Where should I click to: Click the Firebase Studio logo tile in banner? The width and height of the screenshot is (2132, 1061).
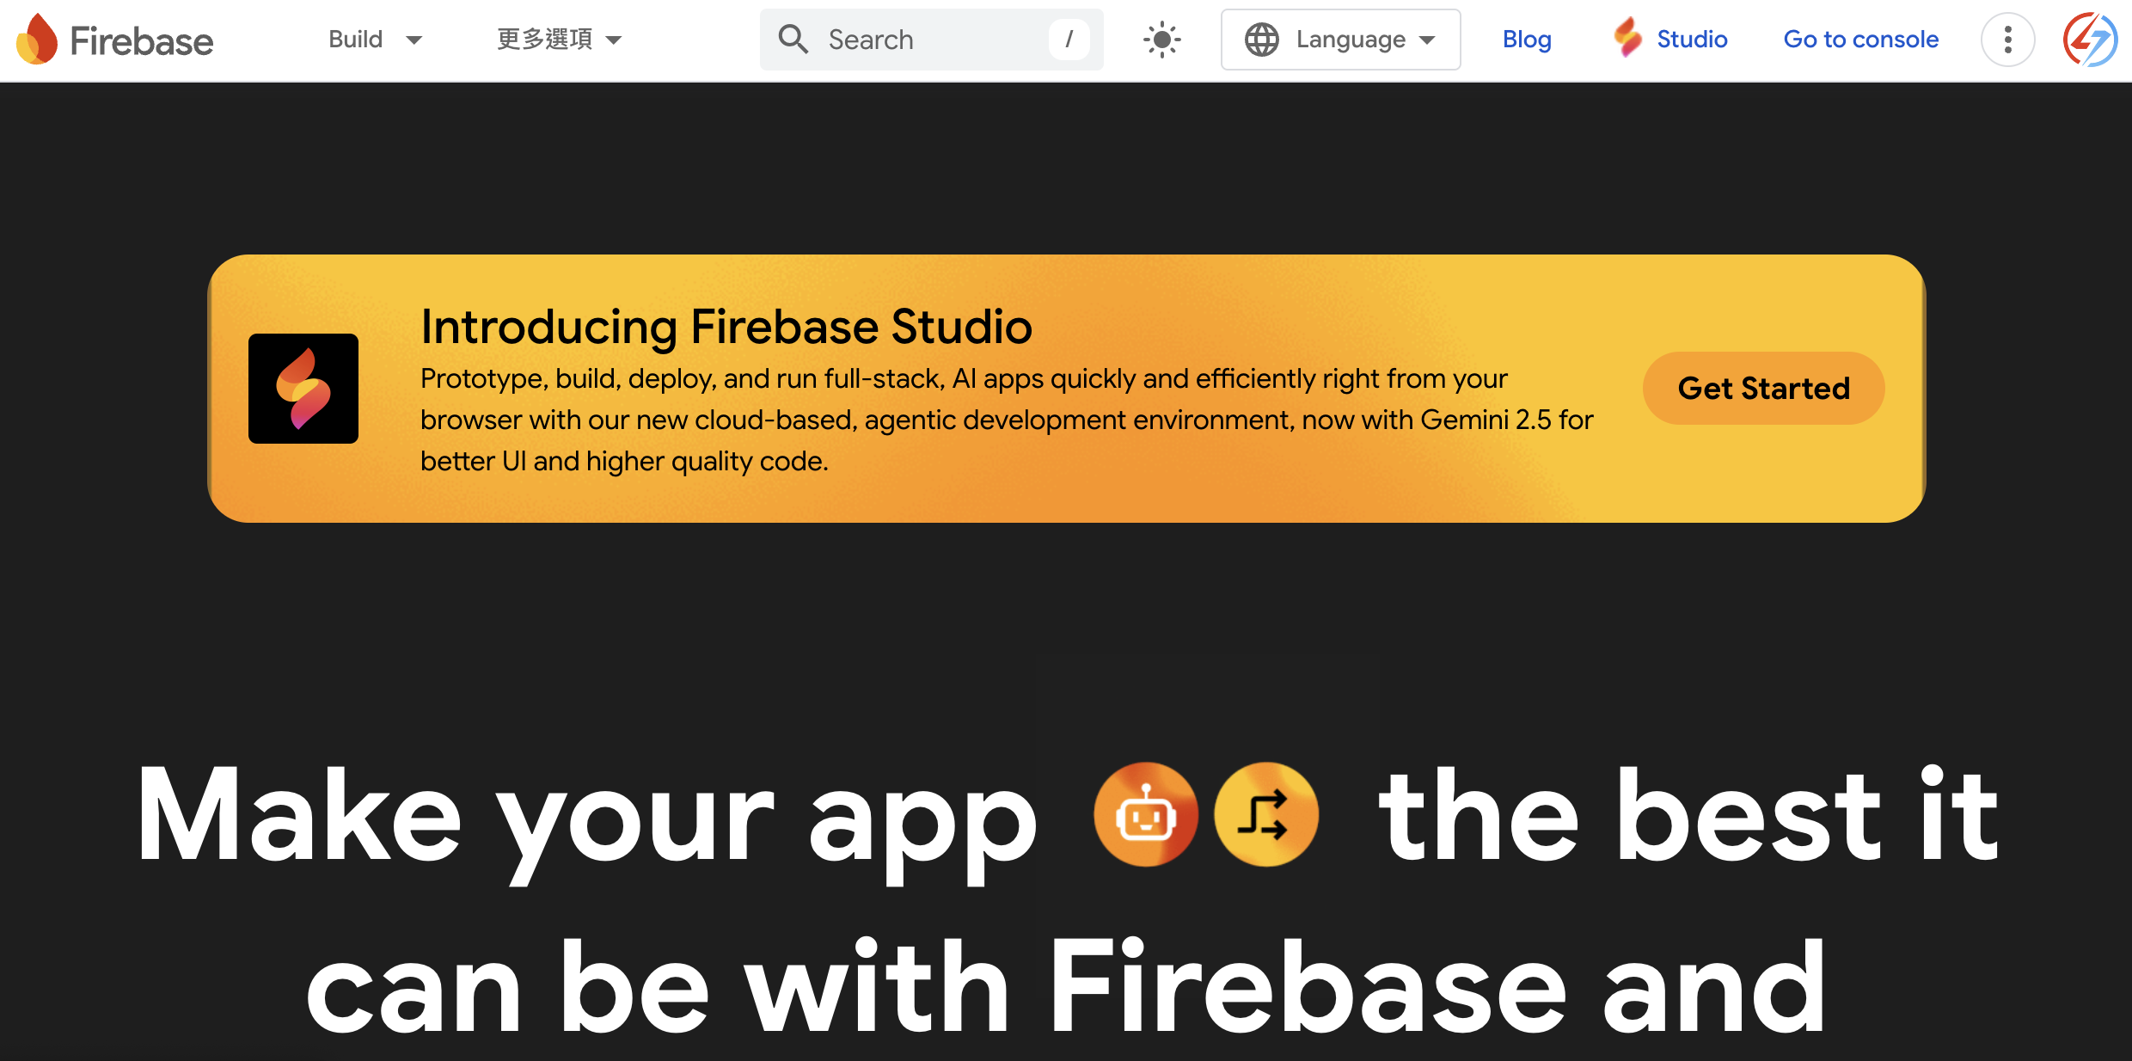coord(303,389)
